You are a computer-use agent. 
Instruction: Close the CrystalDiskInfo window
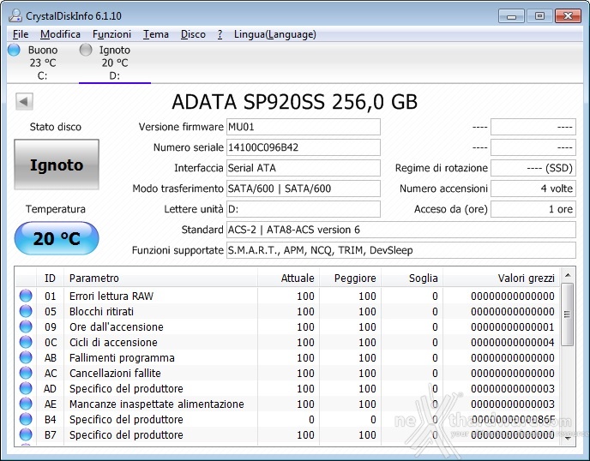[568, 16]
